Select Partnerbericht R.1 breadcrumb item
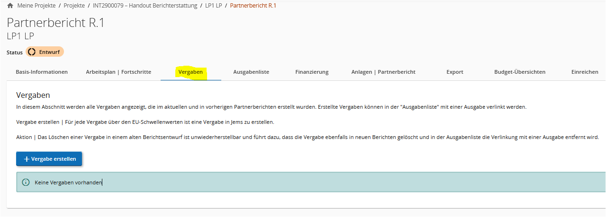The width and height of the screenshot is (606, 217). (x=253, y=6)
